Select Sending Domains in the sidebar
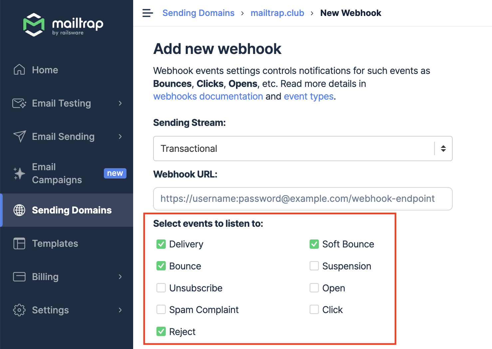492x349 pixels. (67, 210)
